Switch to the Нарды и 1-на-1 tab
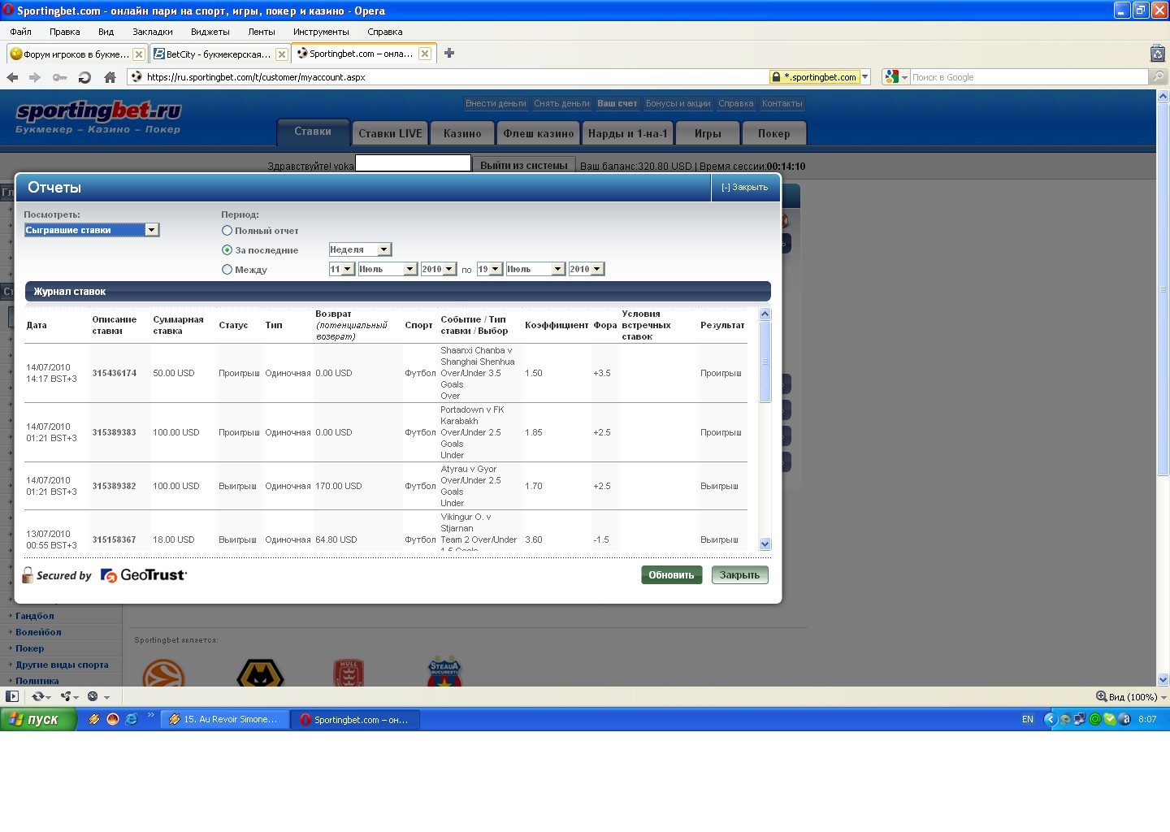 pos(627,133)
